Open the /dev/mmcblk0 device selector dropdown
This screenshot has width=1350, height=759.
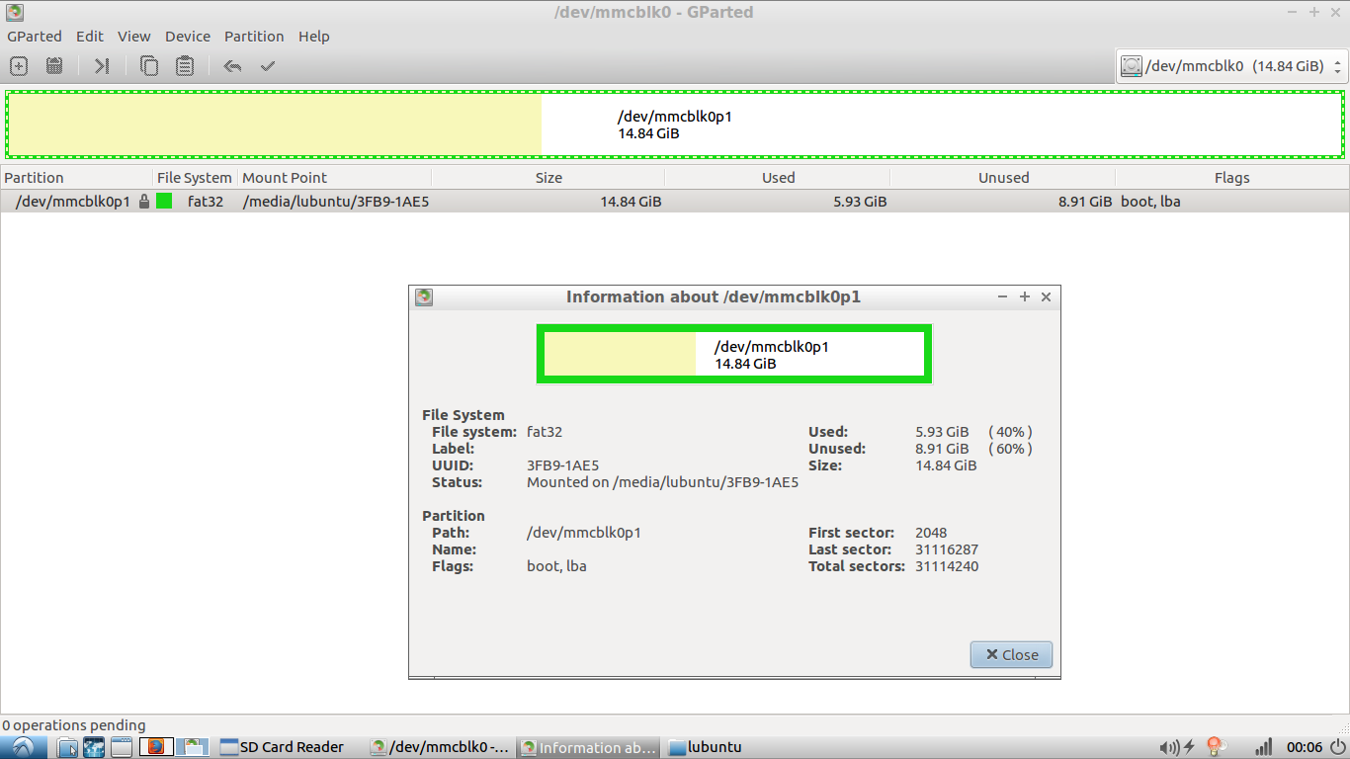pyautogui.click(x=1231, y=66)
